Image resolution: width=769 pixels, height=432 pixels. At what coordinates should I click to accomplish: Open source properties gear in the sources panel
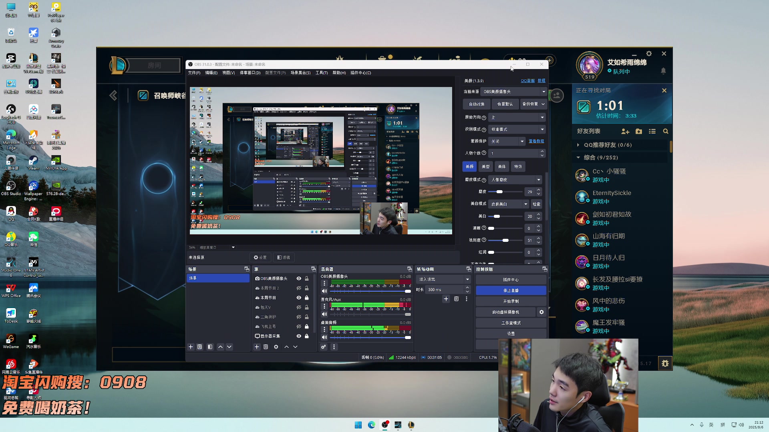click(x=276, y=347)
